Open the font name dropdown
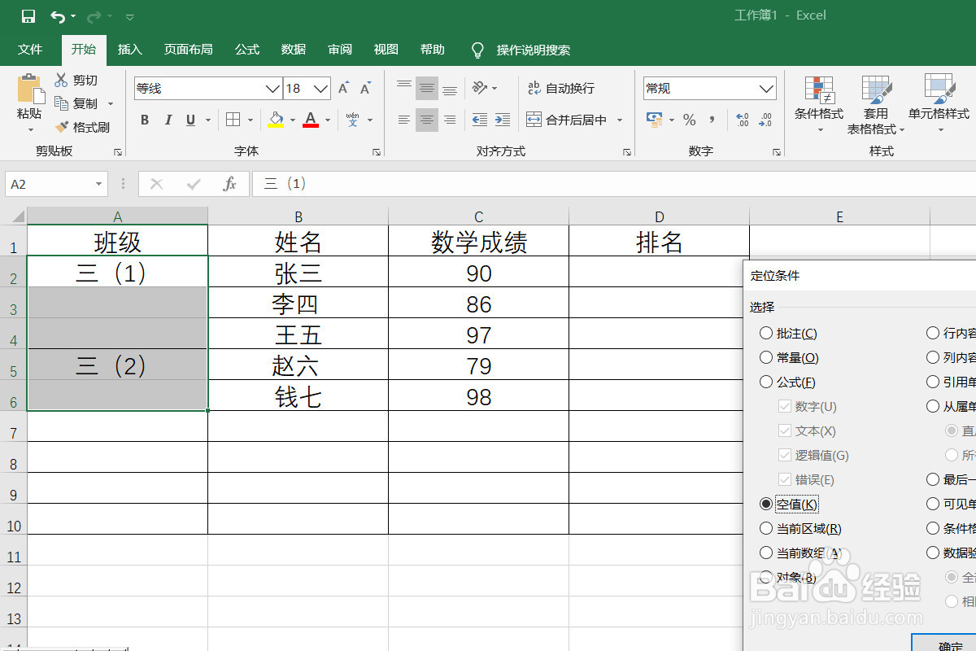976x651 pixels. coord(272,88)
